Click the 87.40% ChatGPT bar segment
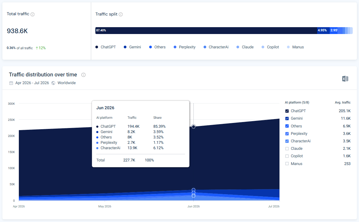Screen dimensions: 359x222 point(206,30)
